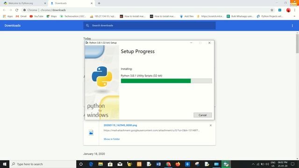Image resolution: width=299 pixels, height=168 pixels.
Task: Open the ENG US language indicator
Action: coord(273,164)
